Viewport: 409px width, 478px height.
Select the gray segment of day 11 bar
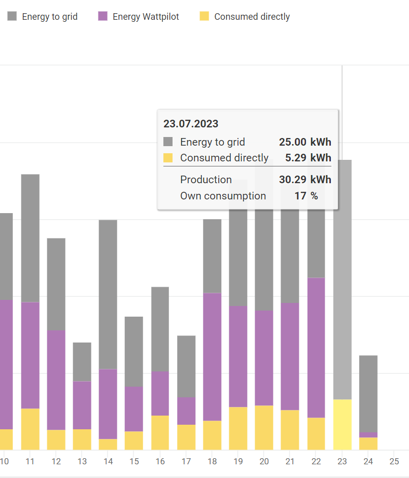(30, 237)
